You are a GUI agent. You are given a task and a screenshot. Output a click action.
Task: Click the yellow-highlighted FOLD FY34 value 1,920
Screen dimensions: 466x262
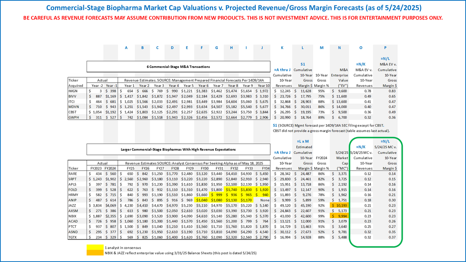coord(262,189)
